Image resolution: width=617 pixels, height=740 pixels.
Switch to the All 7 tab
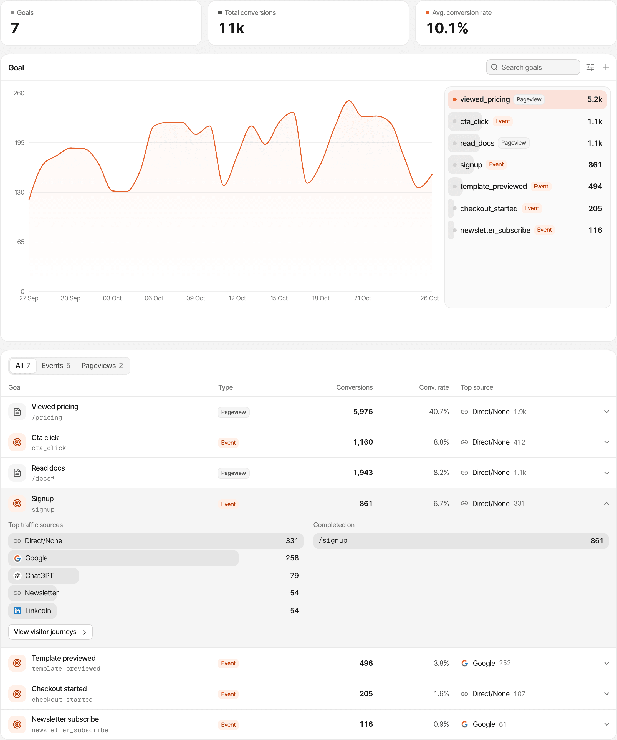tap(23, 366)
